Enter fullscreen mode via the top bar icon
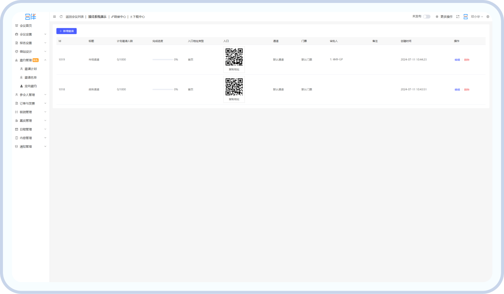504x294 pixels. 458,17
